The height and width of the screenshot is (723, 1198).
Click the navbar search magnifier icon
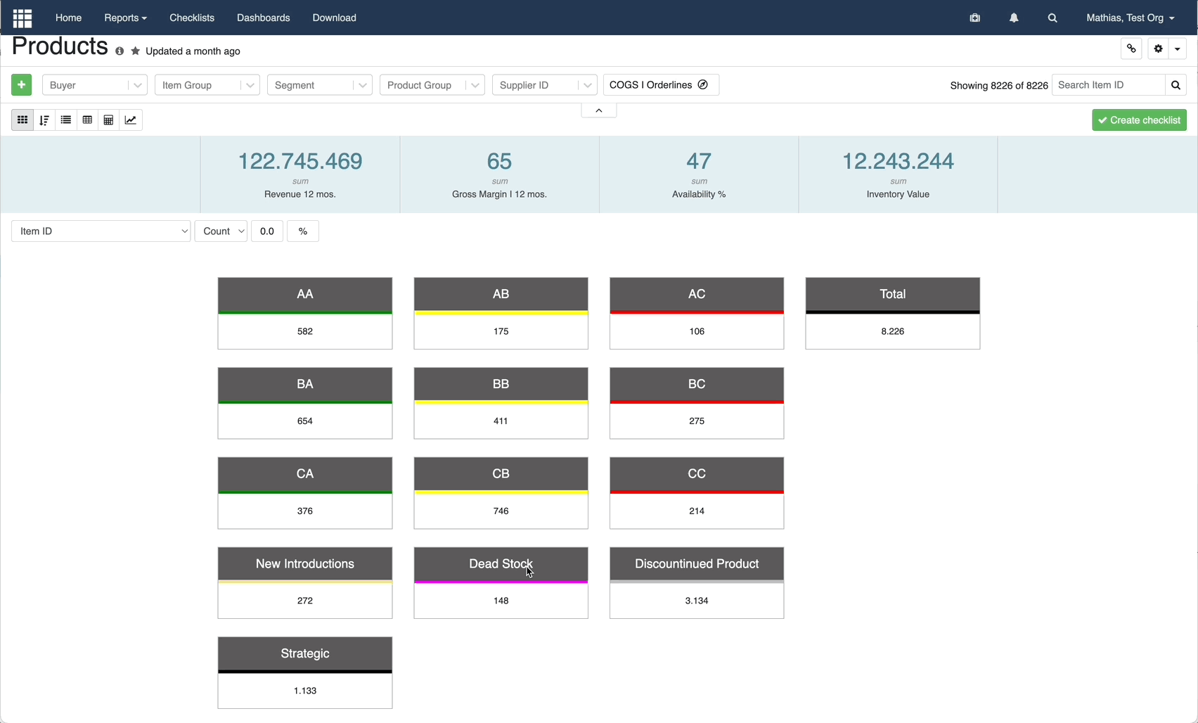1052,18
